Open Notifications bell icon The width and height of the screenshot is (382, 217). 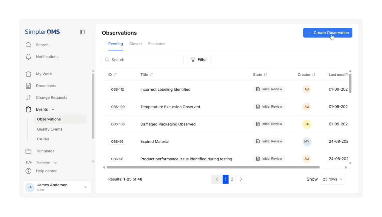click(28, 57)
